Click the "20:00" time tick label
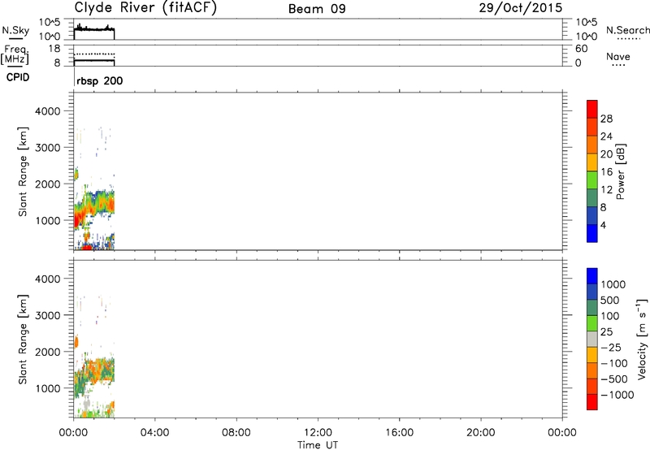Screen dimensions: 650x450 480,433
